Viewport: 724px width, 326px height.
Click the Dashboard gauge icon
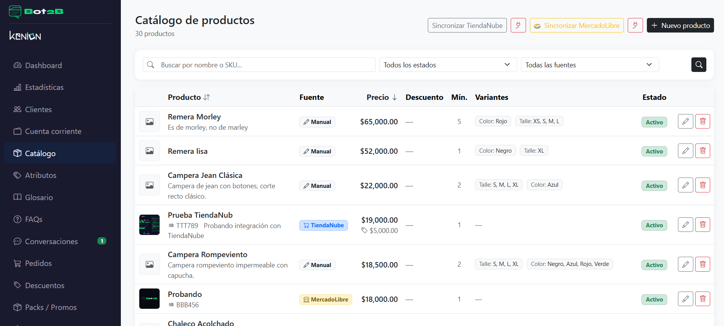[17, 65]
